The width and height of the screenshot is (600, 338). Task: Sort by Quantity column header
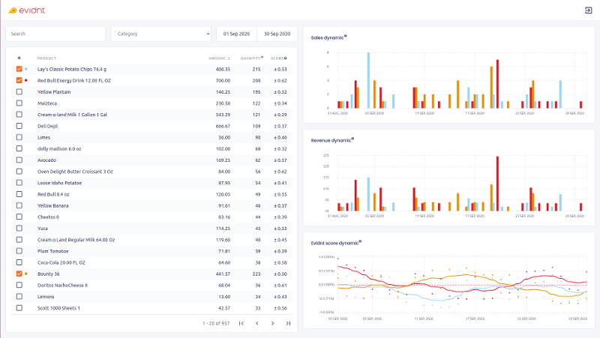pyautogui.click(x=250, y=58)
